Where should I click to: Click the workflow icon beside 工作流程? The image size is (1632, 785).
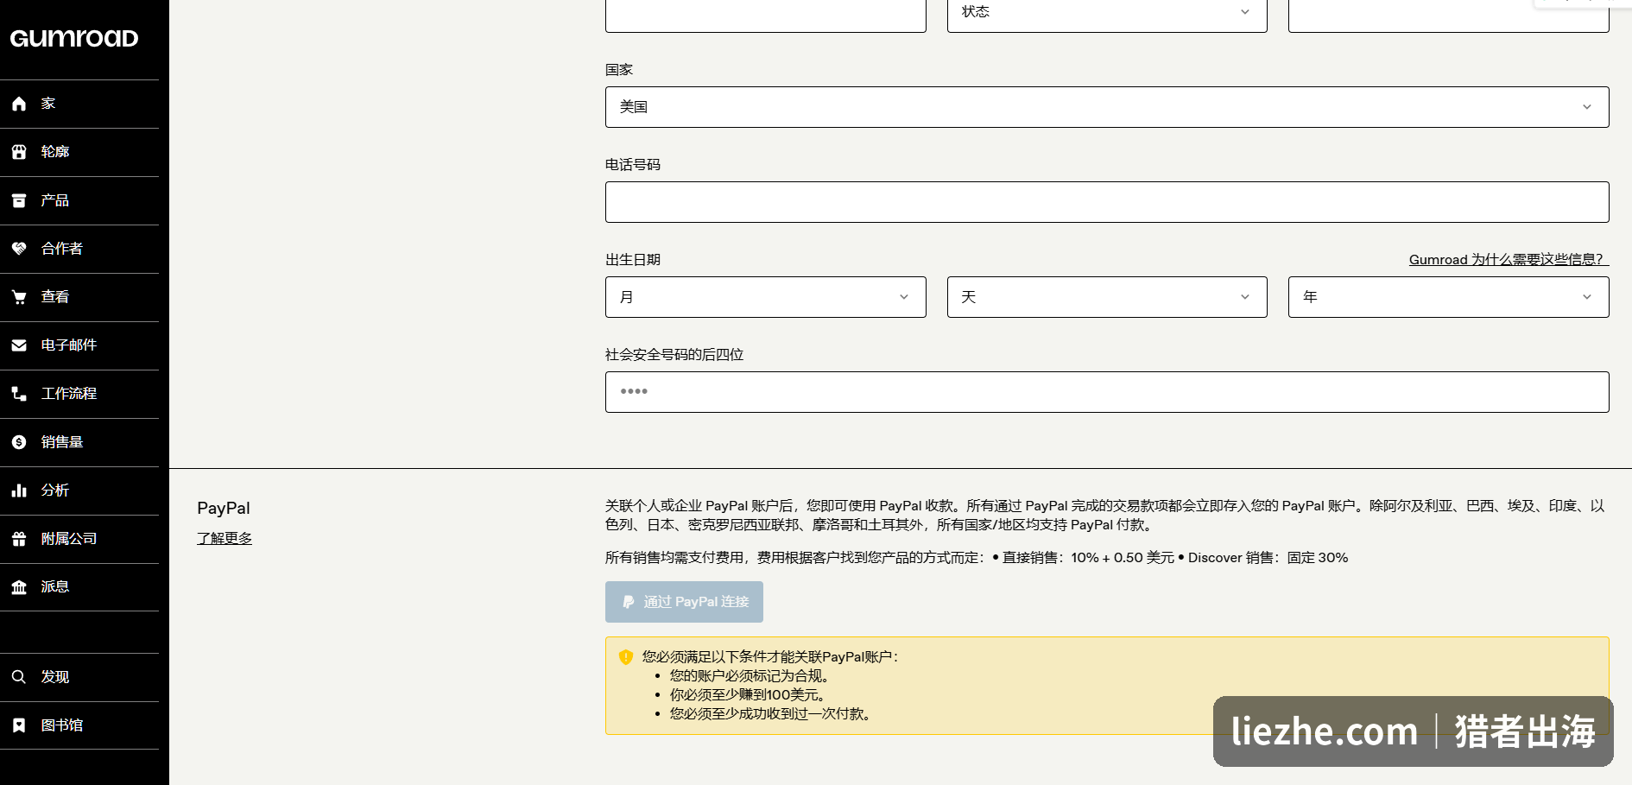pyautogui.click(x=19, y=394)
